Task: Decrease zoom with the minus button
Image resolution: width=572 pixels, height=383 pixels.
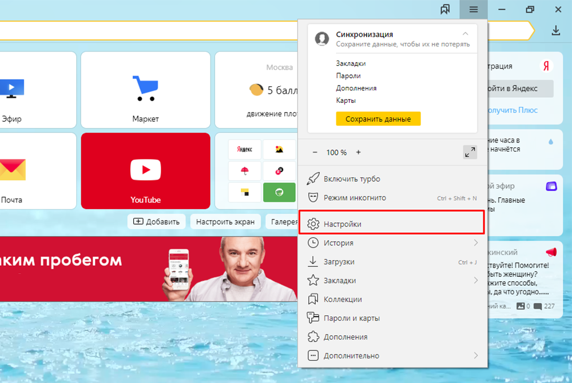Action: pos(315,153)
